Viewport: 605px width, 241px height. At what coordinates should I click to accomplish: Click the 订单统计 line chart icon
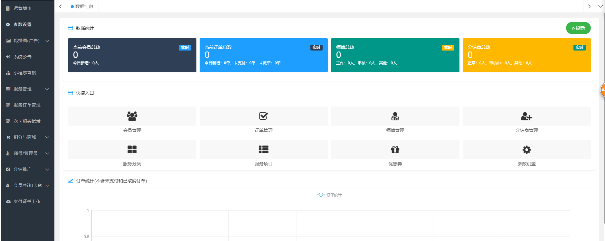pos(70,181)
